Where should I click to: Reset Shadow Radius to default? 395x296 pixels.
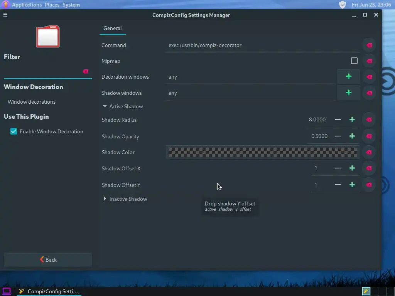coord(369,119)
